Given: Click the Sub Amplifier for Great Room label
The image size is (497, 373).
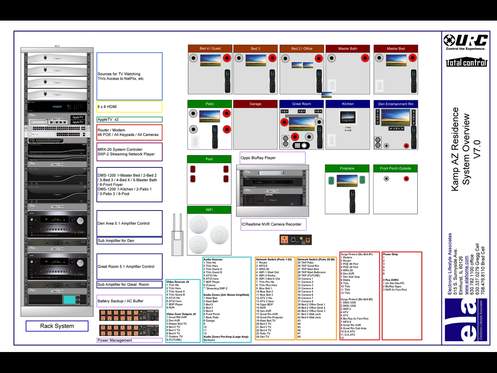Looking at the screenshot, I should pyautogui.click(x=129, y=284).
